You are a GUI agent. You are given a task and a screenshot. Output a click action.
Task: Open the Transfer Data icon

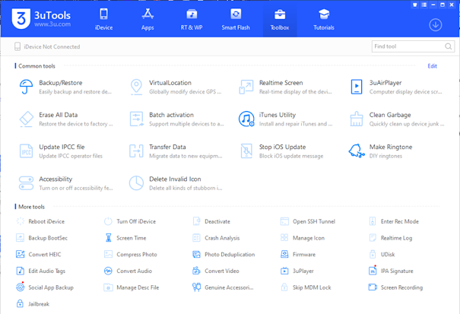pos(136,151)
